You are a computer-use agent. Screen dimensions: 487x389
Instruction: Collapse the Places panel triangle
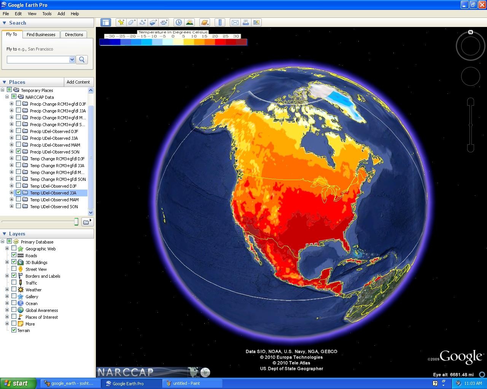pos(5,82)
